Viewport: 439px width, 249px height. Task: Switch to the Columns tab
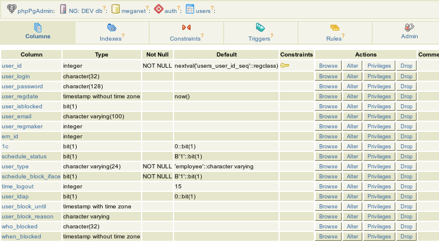(x=38, y=31)
